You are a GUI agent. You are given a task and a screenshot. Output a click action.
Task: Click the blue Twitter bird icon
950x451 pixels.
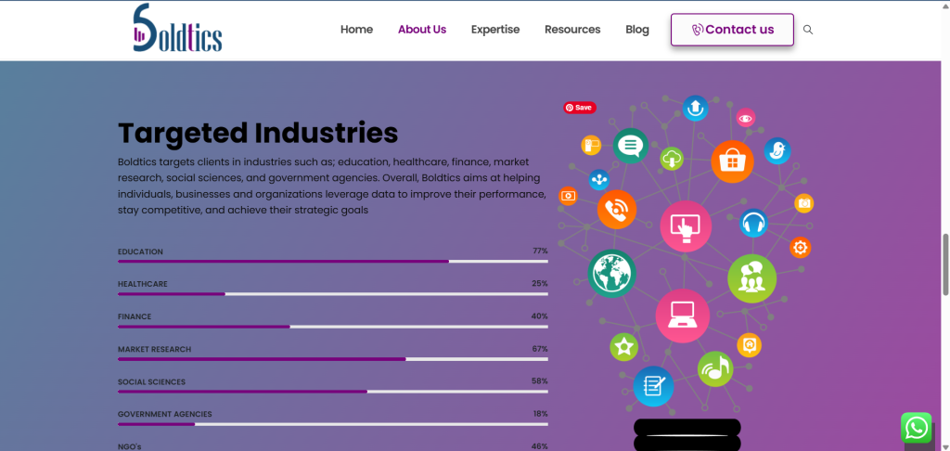[x=777, y=151]
